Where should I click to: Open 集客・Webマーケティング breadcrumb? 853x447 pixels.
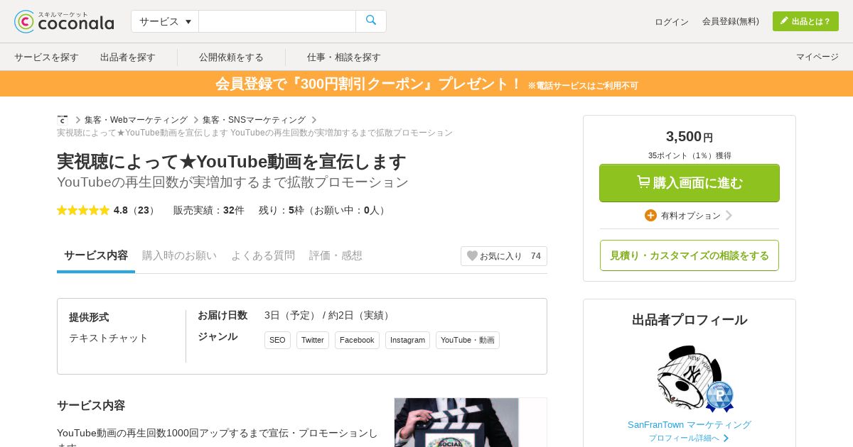[x=136, y=120]
